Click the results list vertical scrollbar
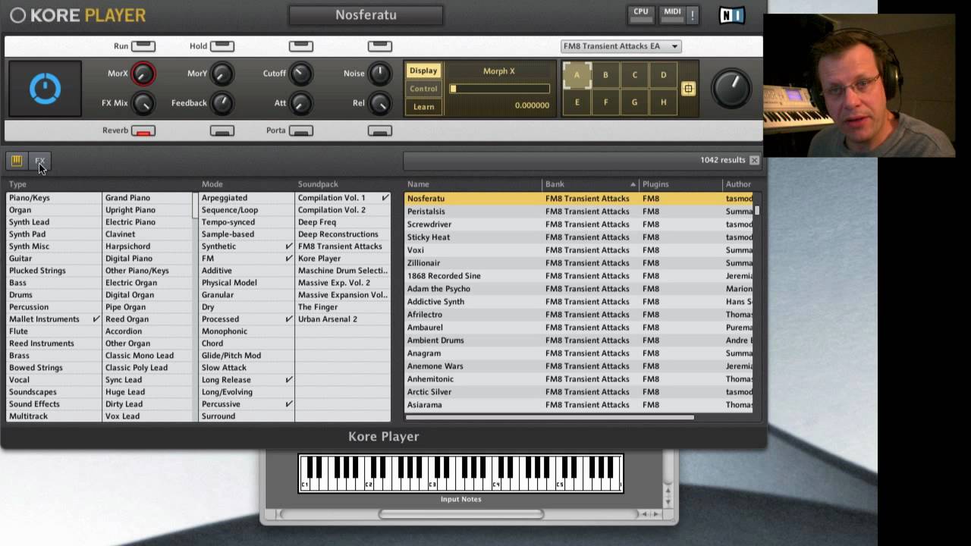 pos(756,210)
